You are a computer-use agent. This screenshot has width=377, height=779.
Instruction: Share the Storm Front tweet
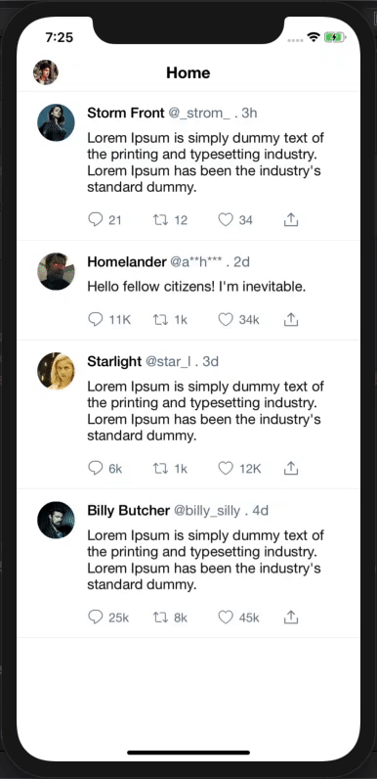(291, 219)
